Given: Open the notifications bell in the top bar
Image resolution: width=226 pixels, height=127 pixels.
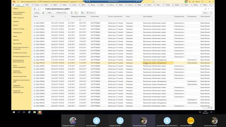Looking at the screenshot, I should (x=186, y=1).
